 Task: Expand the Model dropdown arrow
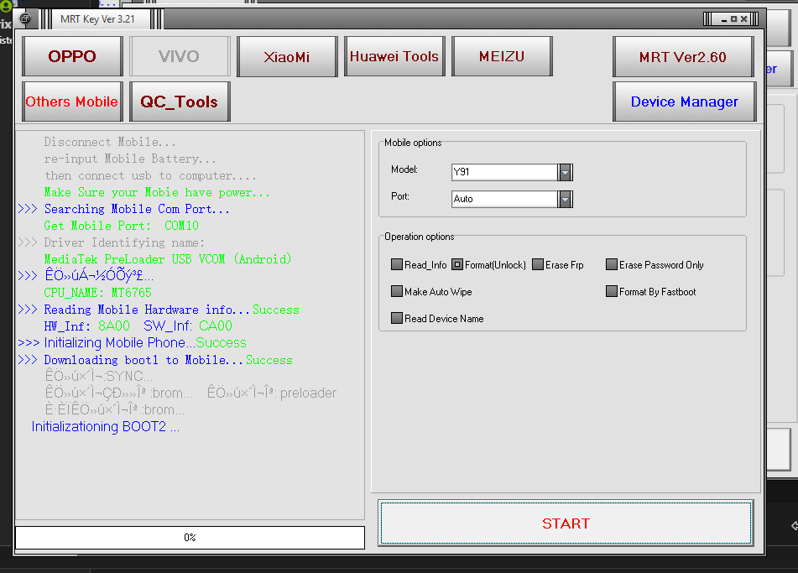(565, 173)
